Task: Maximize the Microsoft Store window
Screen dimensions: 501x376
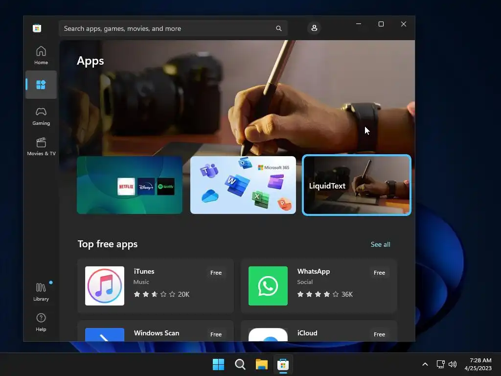Action: 381,24
